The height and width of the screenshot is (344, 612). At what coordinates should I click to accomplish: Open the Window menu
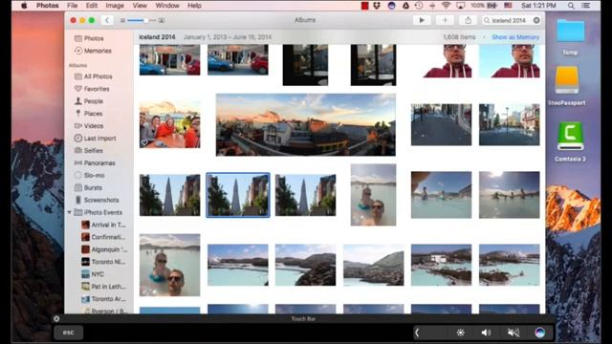167,6
